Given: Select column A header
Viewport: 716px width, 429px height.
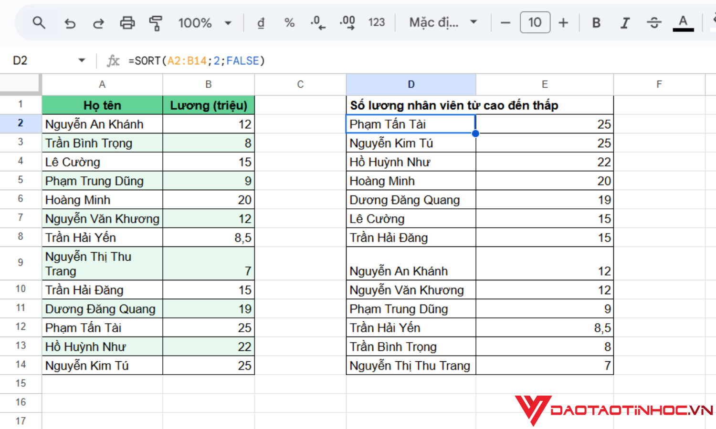Looking at the screenshot, I should coord(102,84).
